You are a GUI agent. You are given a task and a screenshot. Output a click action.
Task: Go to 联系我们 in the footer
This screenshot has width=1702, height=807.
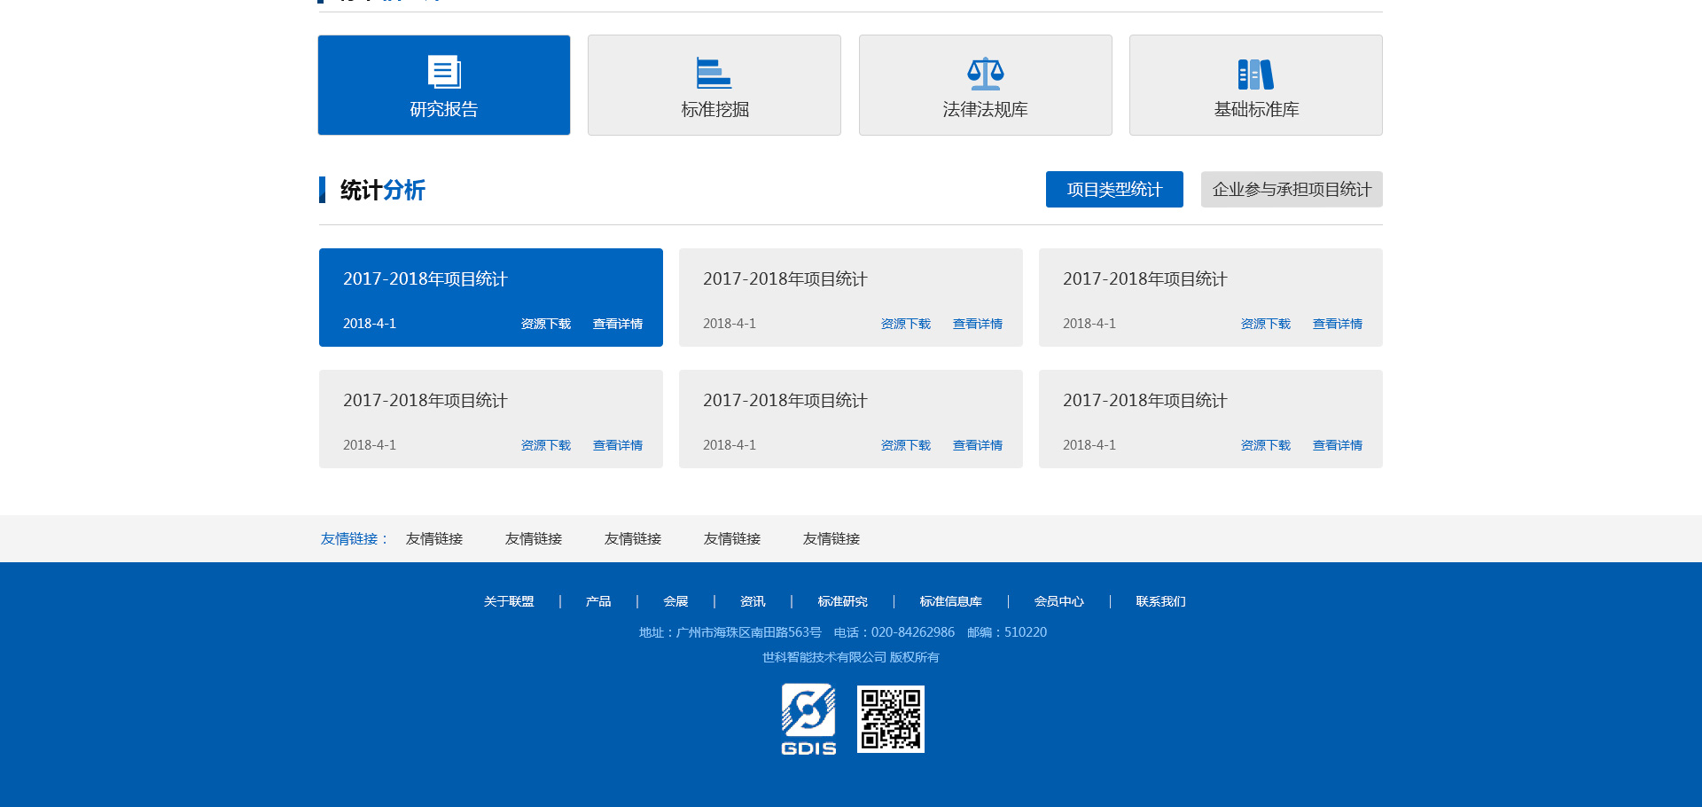(1160, 601)
